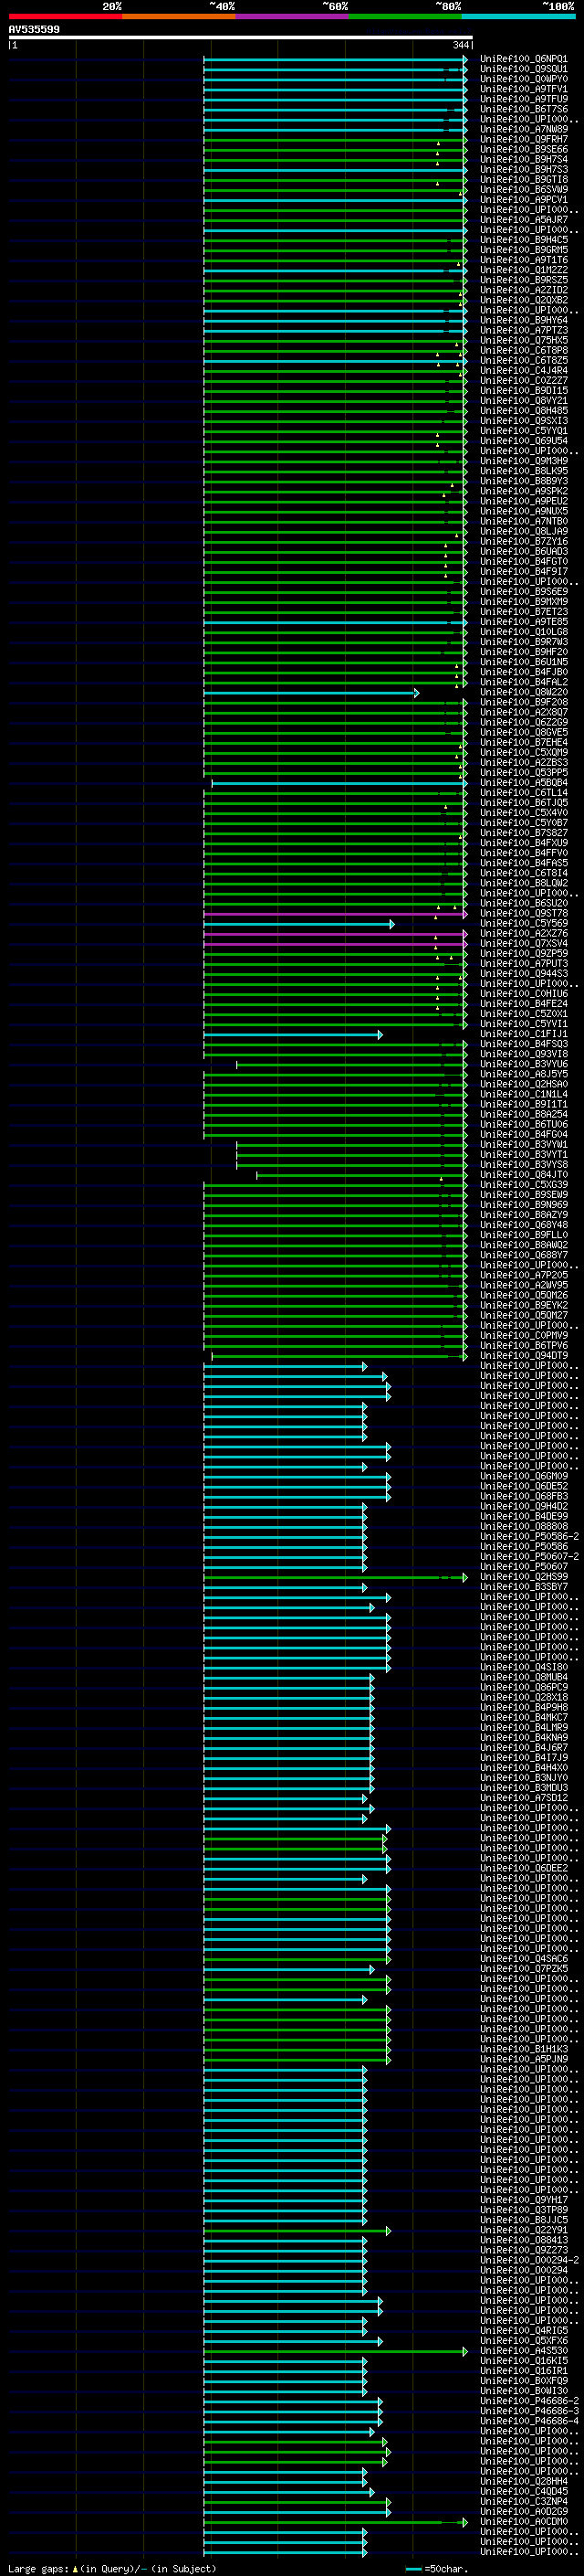The width and height of the screenshot is (584, 2576).
Task: Click hit label UniRef100_C0Z2Z7
Action: point(523,380)
